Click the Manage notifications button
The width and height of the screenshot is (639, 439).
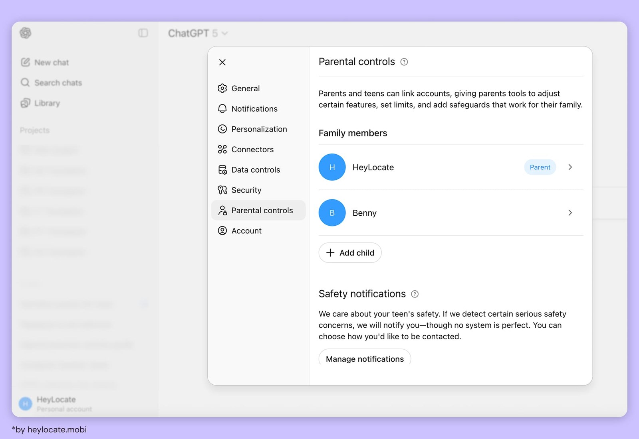tap(365, 358)
